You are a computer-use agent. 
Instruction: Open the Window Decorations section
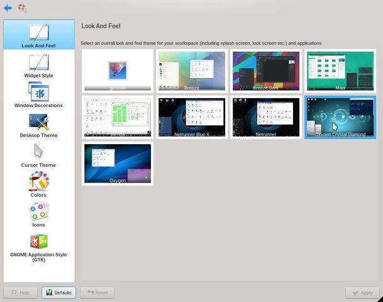pyautogui.click(x=39, y=95)
